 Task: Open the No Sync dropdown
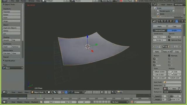pos(120,102)
